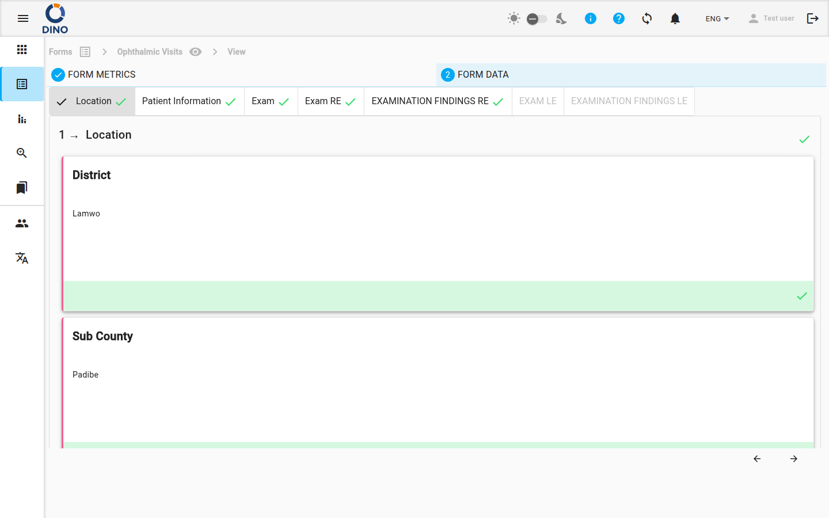Open the notifications bell
This screenshot has width=829, height=518.
click(675, 18)
